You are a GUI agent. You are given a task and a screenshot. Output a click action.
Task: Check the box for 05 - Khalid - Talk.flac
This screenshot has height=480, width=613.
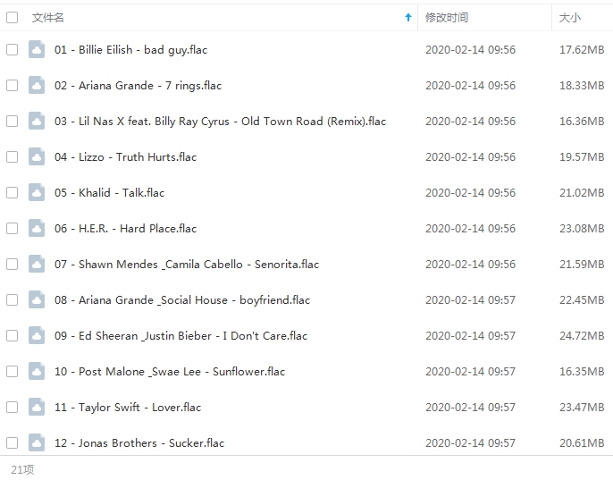[13, 192]
